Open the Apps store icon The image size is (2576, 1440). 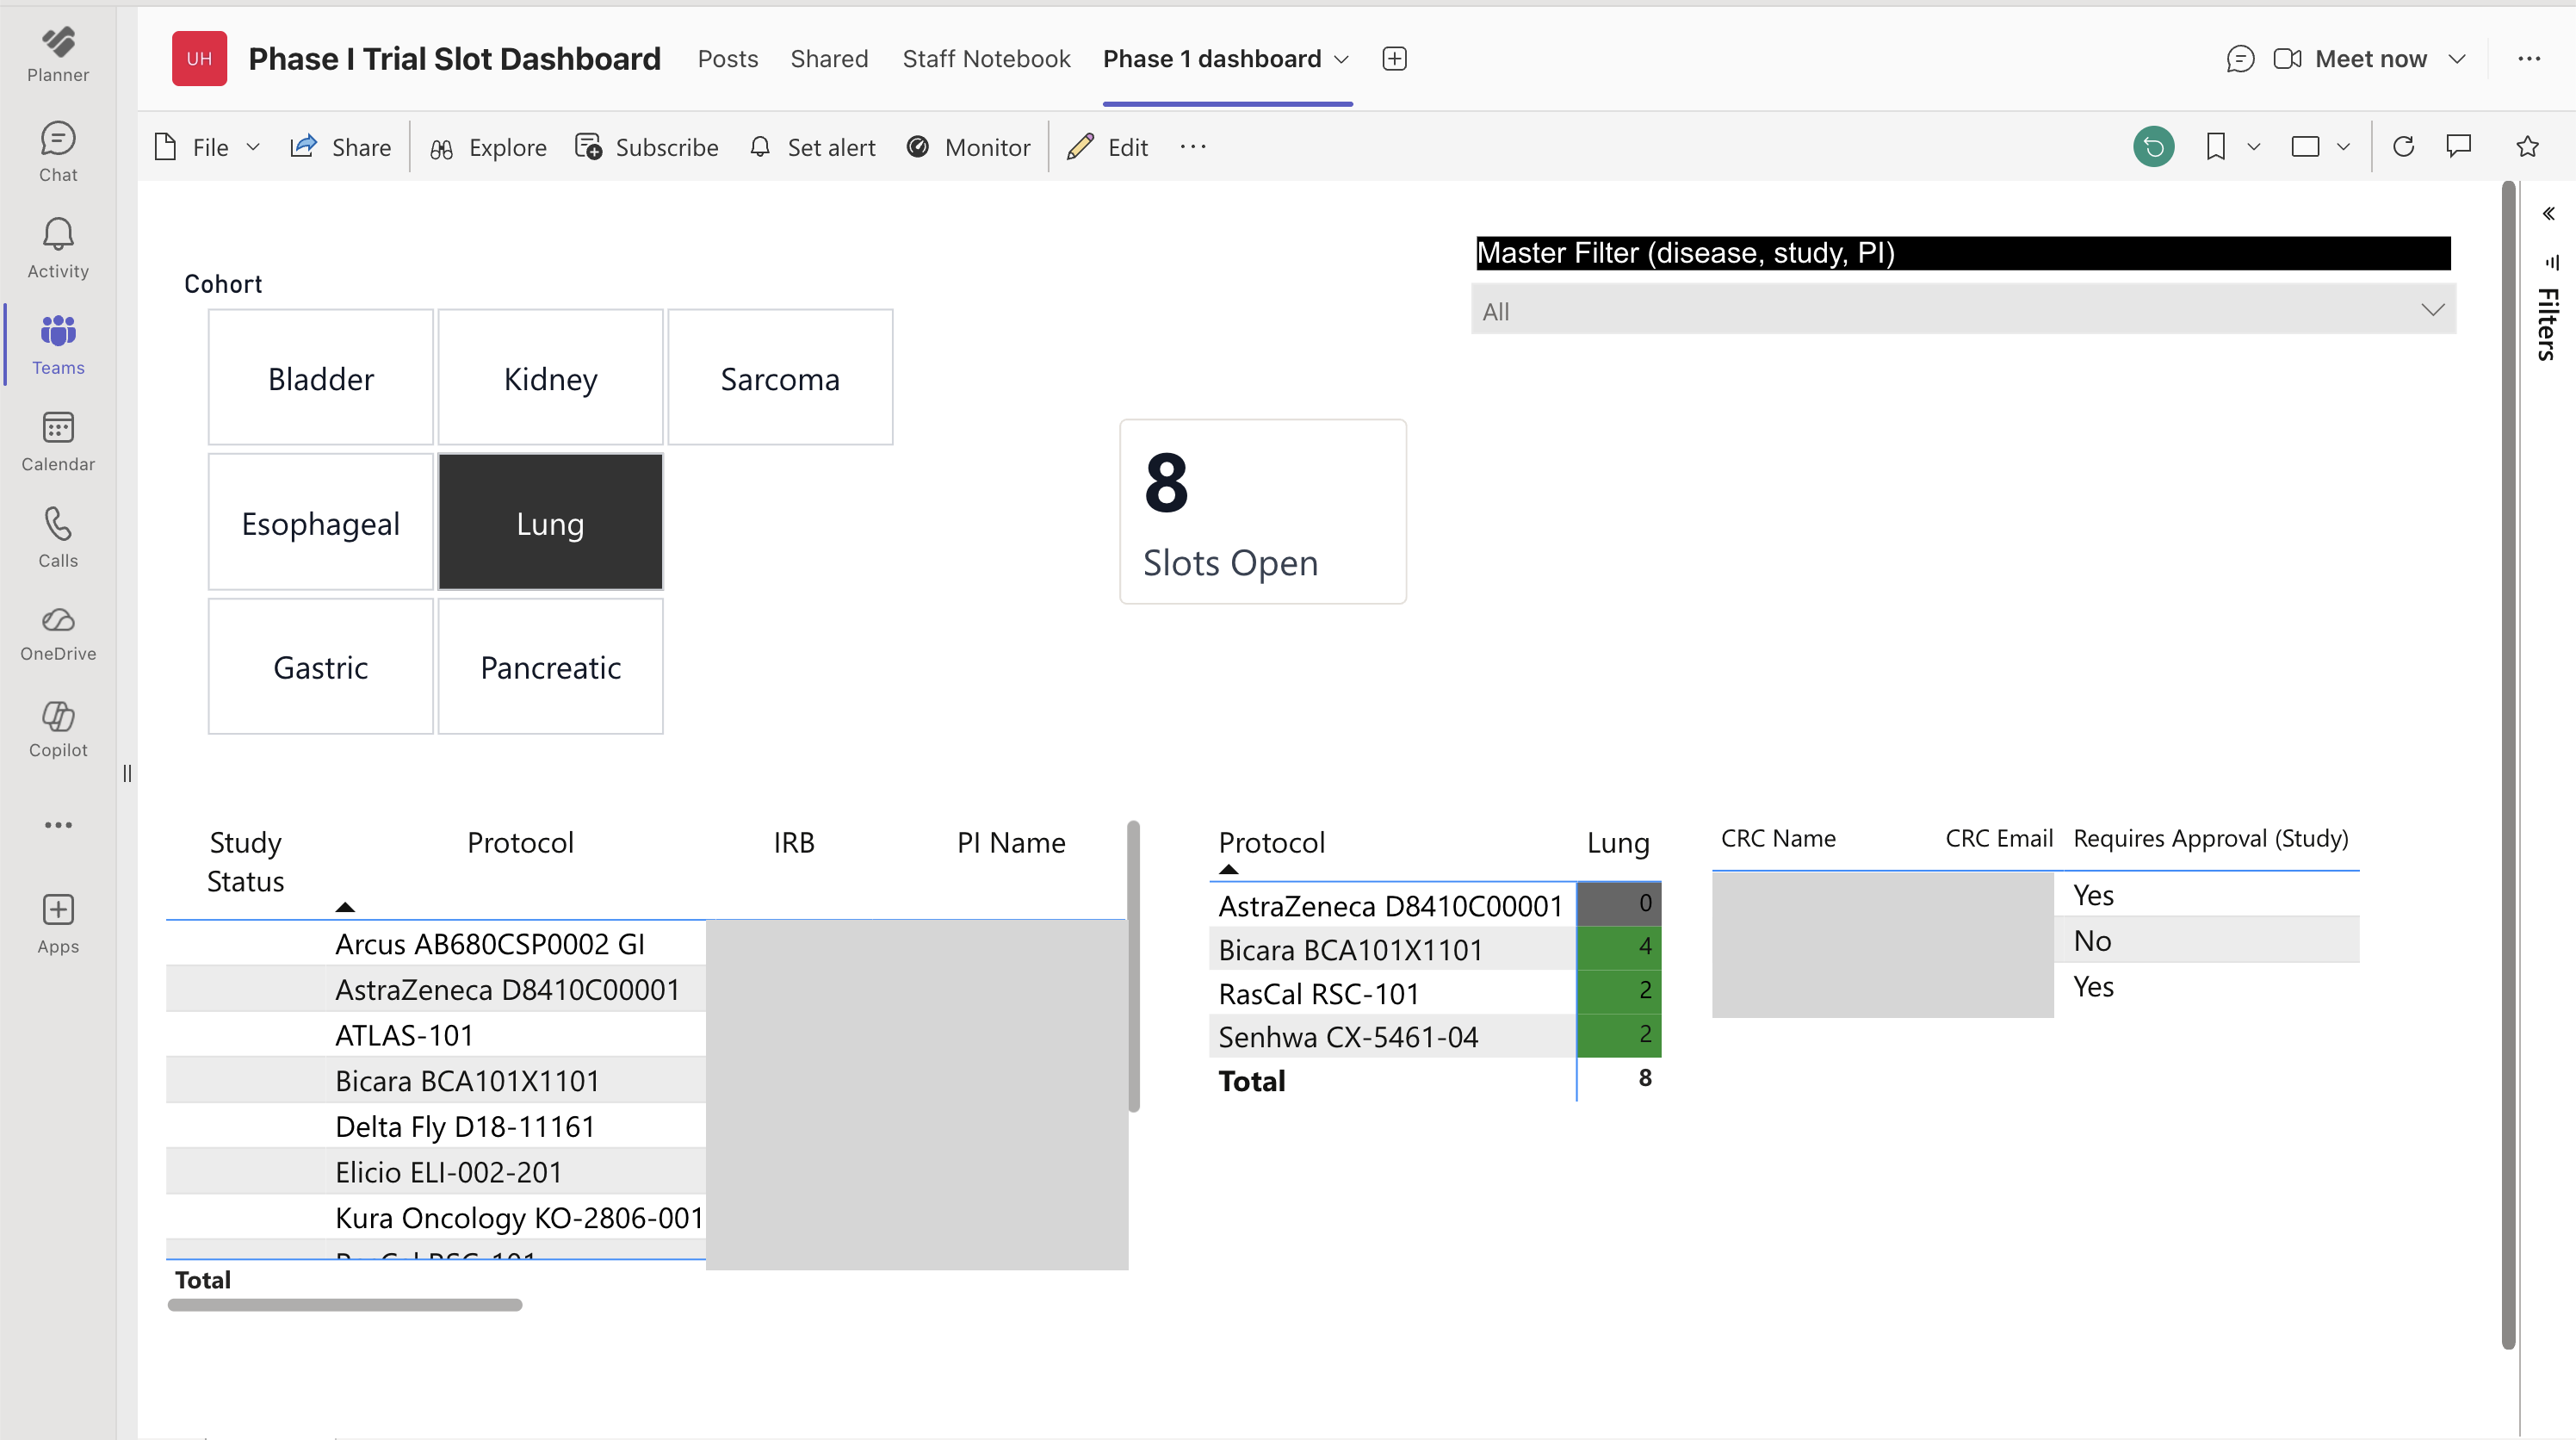tap(58, 925)
